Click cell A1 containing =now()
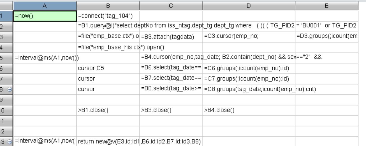366x146 pixels. click(45, 16)
